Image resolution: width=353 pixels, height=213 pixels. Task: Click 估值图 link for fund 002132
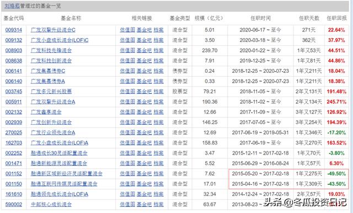point(127,112)
